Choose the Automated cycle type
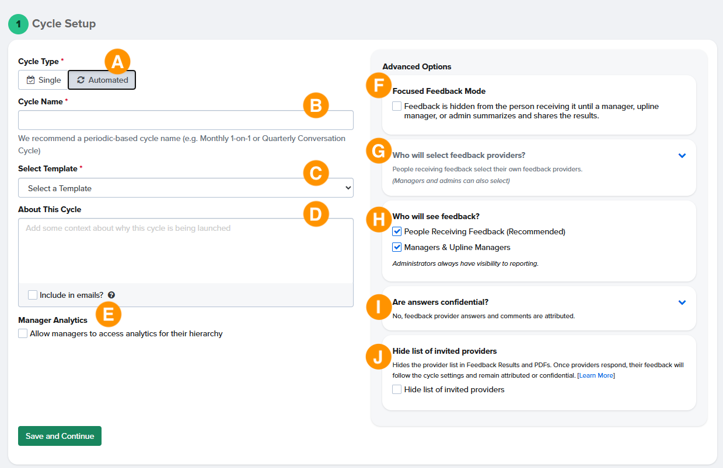The width and height of the screenshot is (723, 468). point(102,80)
